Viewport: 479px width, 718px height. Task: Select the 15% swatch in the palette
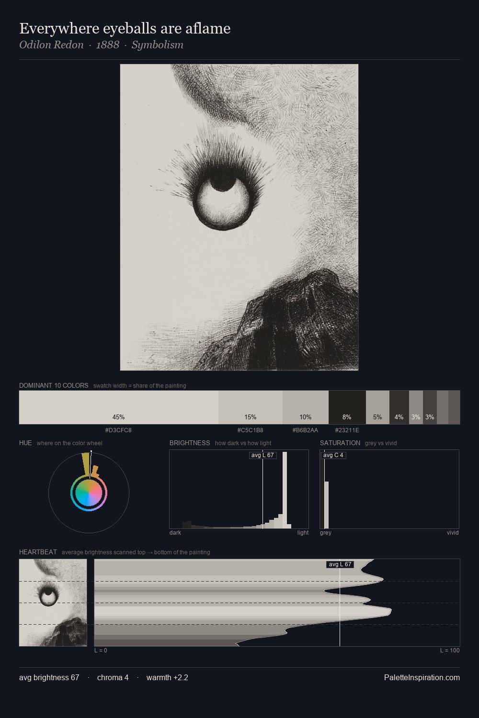click(251, 407)
